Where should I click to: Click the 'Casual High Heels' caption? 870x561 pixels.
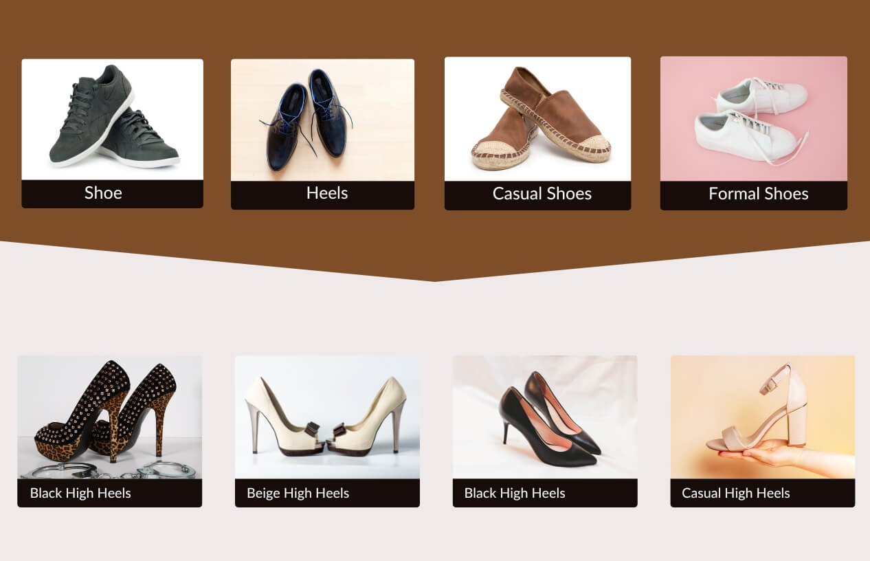[x=735, y=493]
